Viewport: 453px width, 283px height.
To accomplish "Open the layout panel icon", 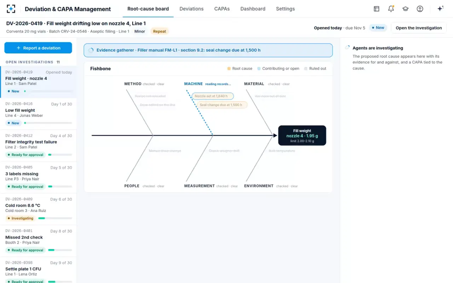I will click(x=377, y=9).
